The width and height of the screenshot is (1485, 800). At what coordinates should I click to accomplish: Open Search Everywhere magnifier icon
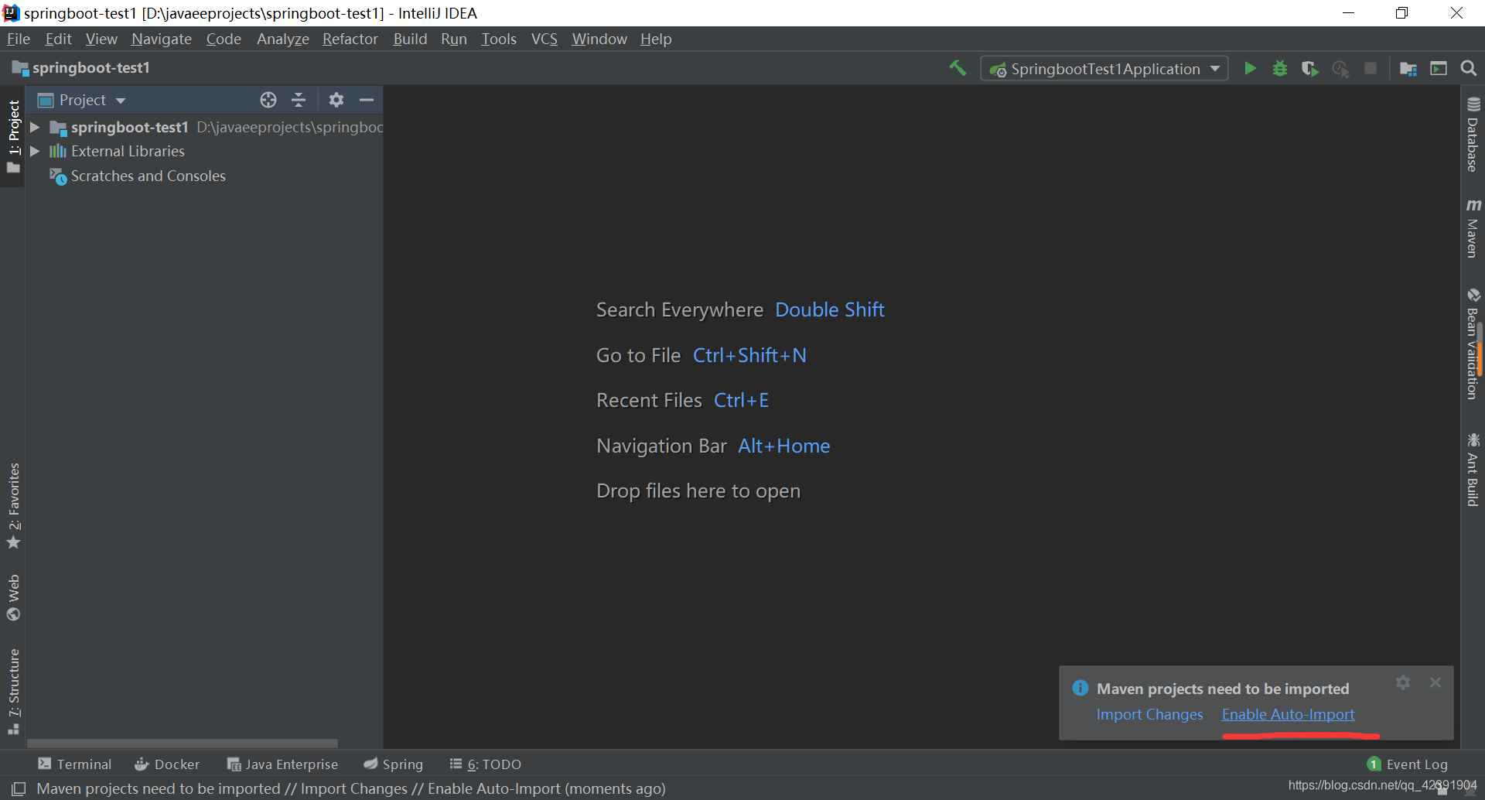coord(1469,69)
